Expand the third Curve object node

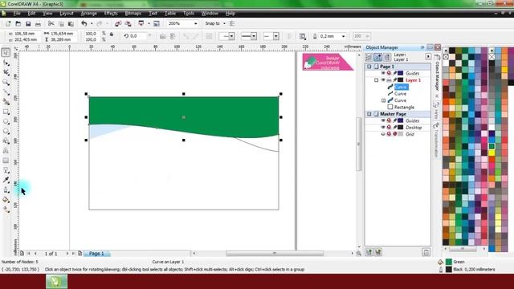(383, 100)
